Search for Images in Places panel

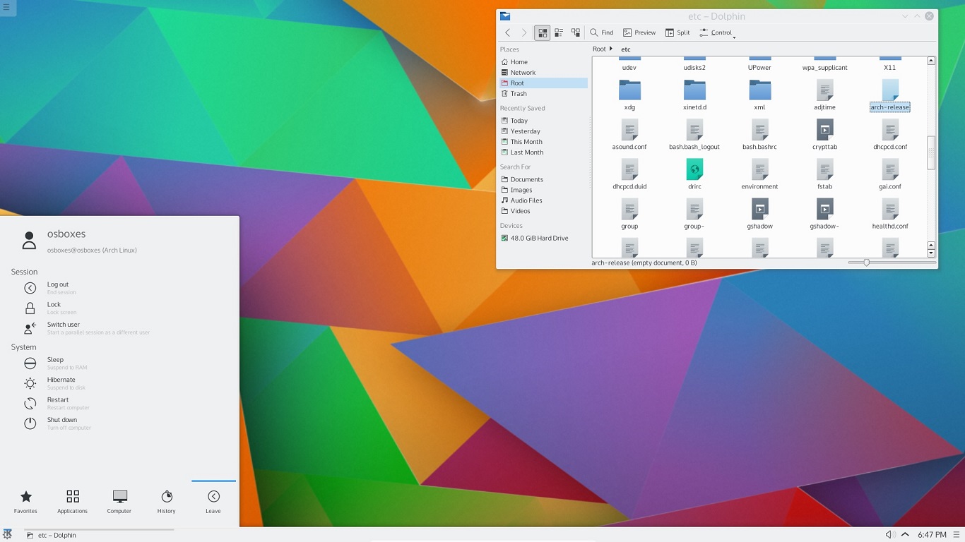click(543, 190)
